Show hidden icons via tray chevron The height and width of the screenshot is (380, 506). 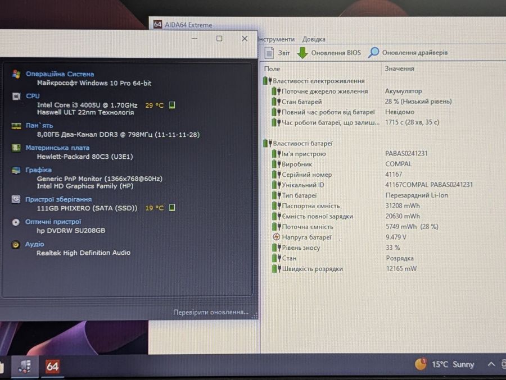point(491,364)
